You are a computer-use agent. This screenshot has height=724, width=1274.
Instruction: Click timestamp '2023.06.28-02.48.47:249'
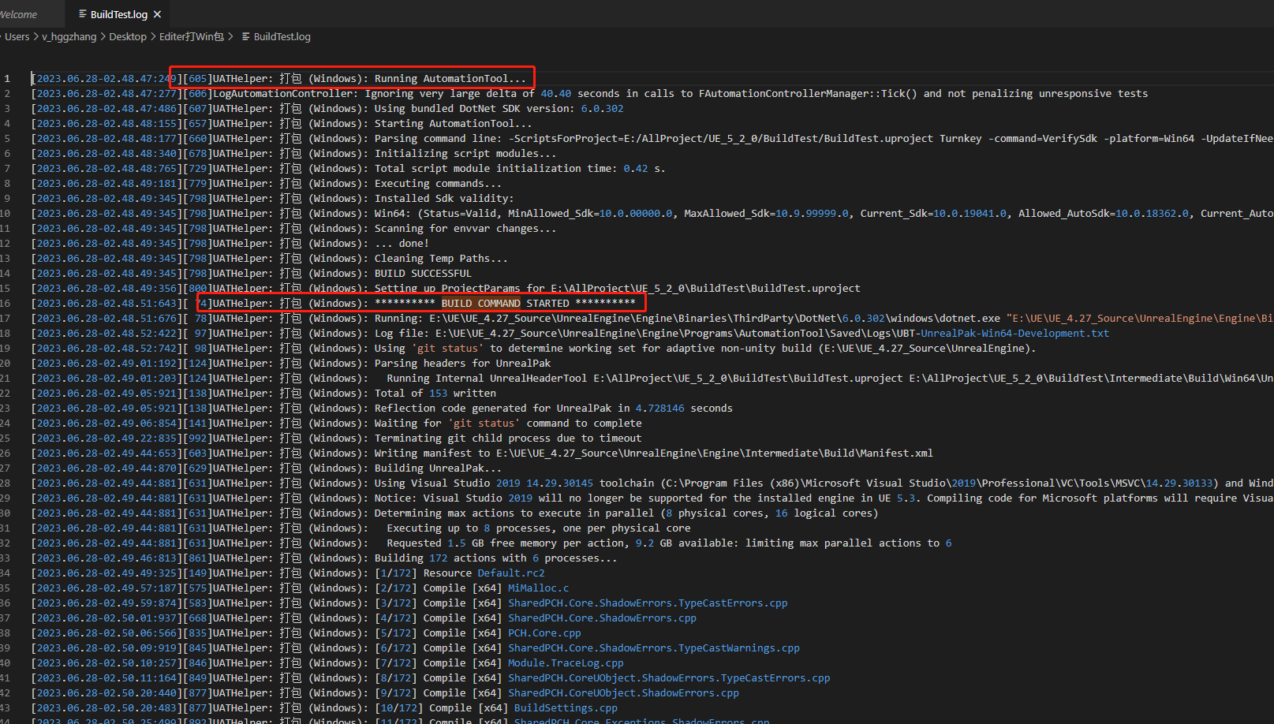click(106, 79)
